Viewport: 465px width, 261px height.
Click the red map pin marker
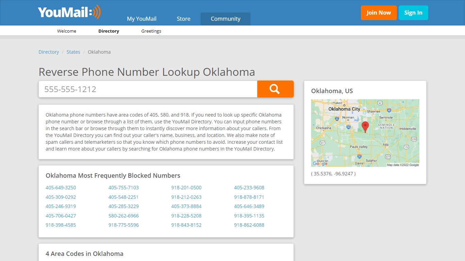point(365,127)
